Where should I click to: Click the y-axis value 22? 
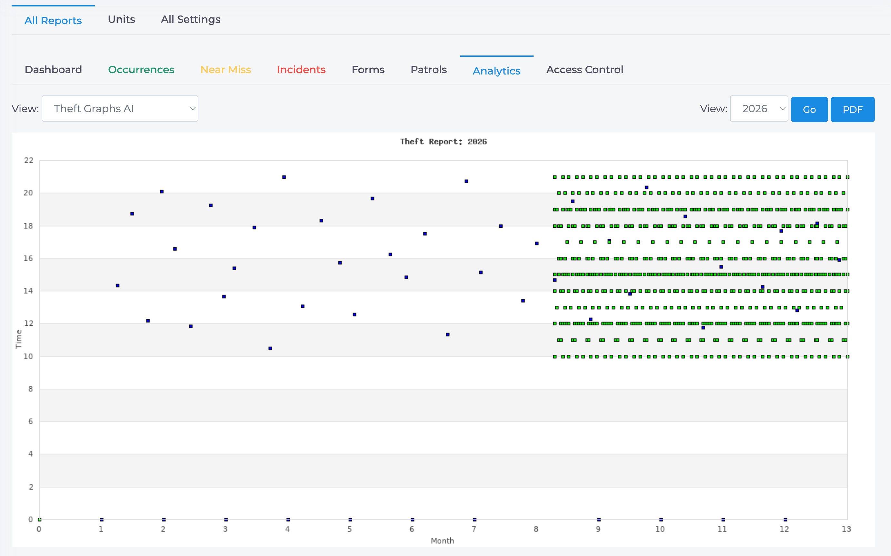pyautogui.click(x=29, y=160)
